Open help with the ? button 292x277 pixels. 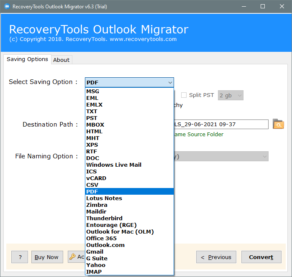[x=20, y=257]
